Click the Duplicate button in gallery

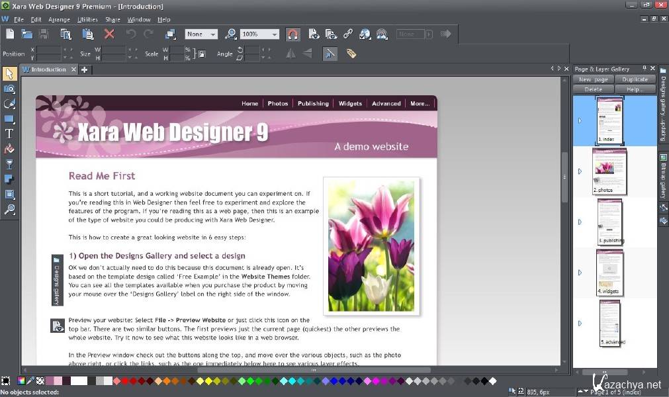[635, 79]
